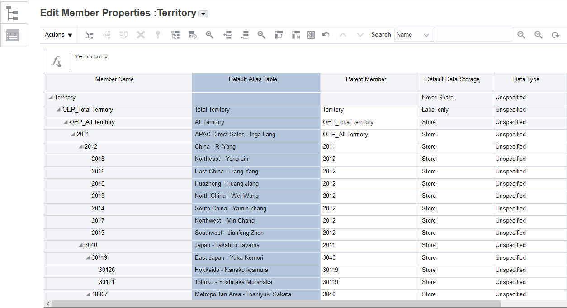
Task: Click the key-shaped toolbar icon
Action: pos(158,35)
